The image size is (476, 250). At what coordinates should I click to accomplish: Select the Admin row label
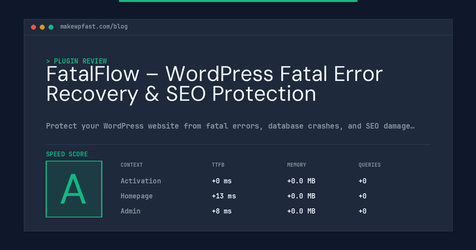click(x=131, y=211)
